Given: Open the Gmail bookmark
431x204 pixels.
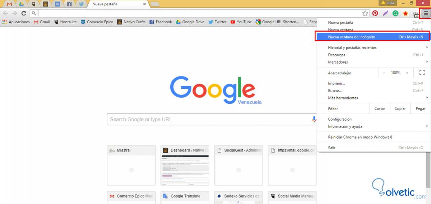Looking at the screenshot, I should click(42, 22).
